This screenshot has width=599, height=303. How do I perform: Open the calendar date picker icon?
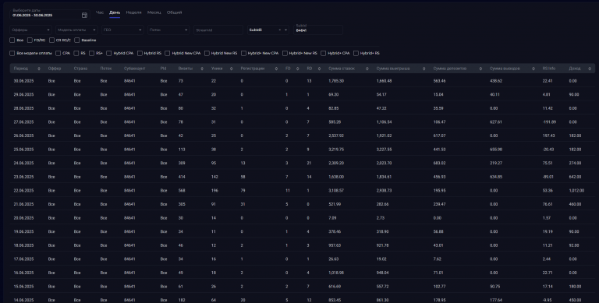(x=84, y=16)
